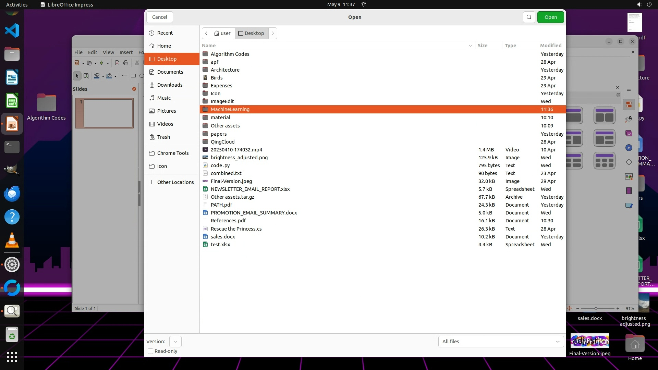This screenshot has width=658, height=370.
Task: Open the Gallery sidebar deck icon
Action: 629,133
